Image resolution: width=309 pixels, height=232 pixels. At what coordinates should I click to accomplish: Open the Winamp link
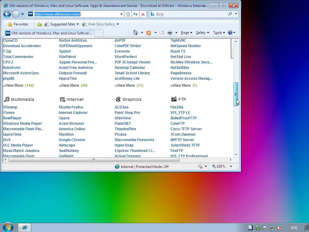pos(10,107)
